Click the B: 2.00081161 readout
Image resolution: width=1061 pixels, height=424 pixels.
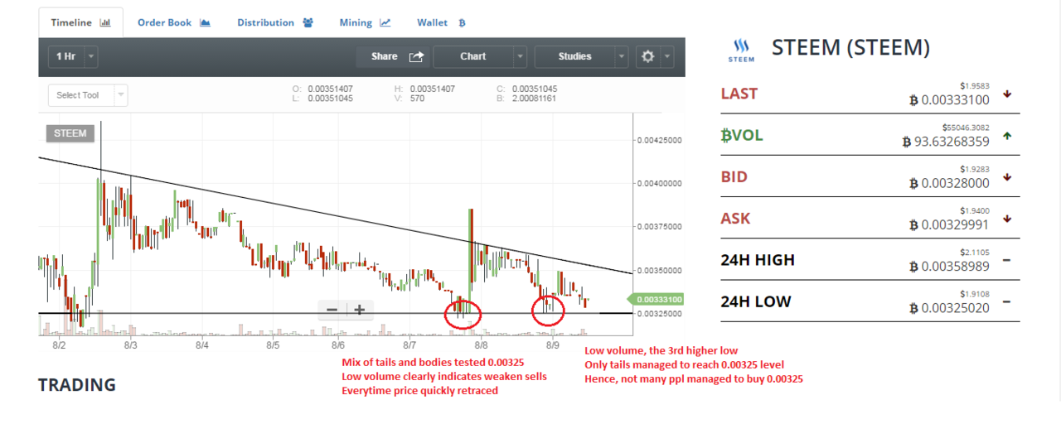(526, 98)
